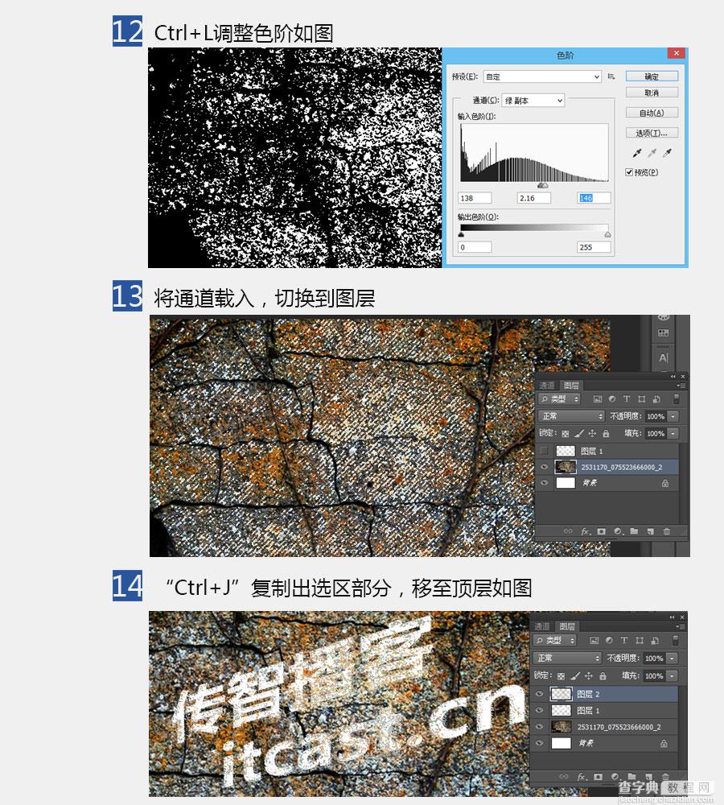Screen dimensions: 724x805
Task: Show hidden 图层 1 in step 13 panel
Action: pyautogui.click(x=544, y=451)
